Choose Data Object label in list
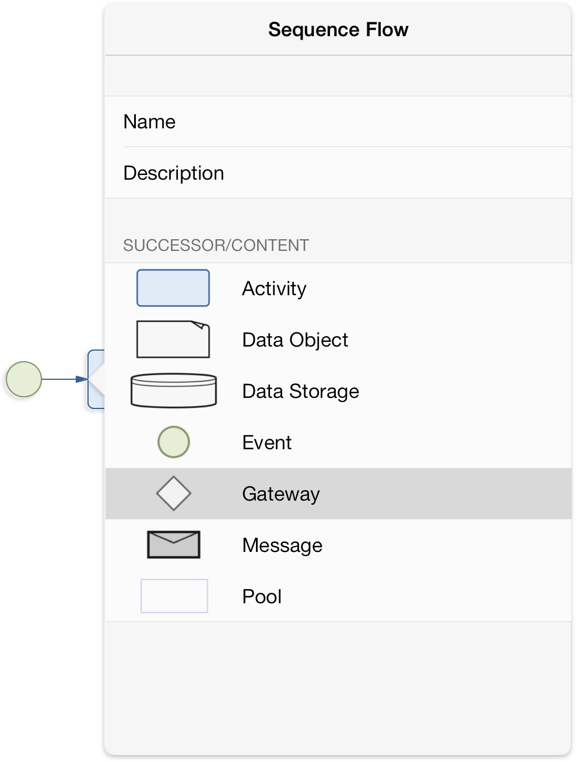Viewport: 576px width, 762px height. (x=295, y=340)
